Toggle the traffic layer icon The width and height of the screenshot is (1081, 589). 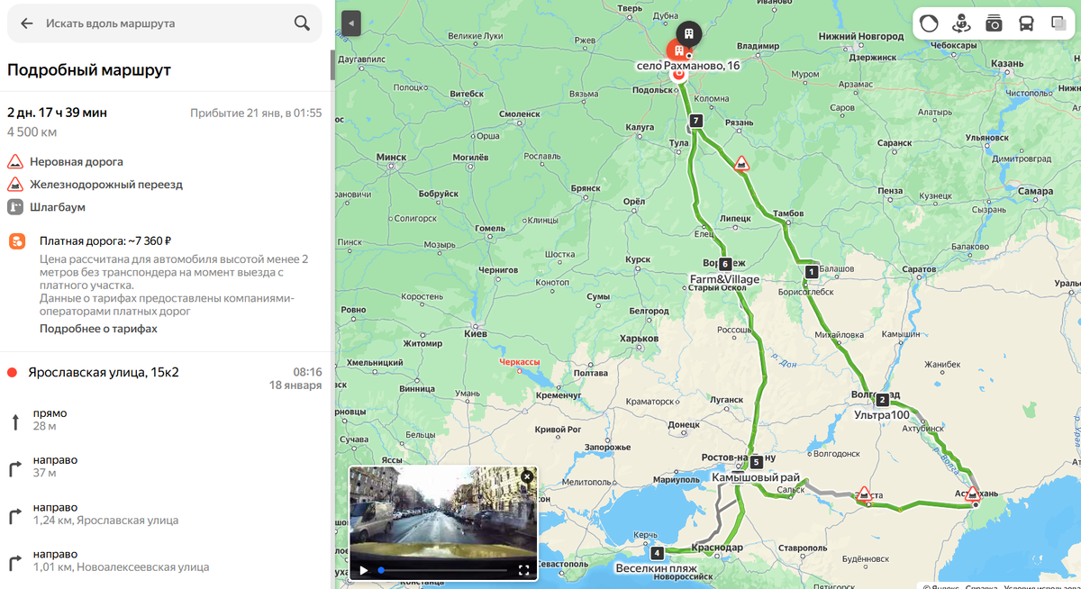point(929,23)
